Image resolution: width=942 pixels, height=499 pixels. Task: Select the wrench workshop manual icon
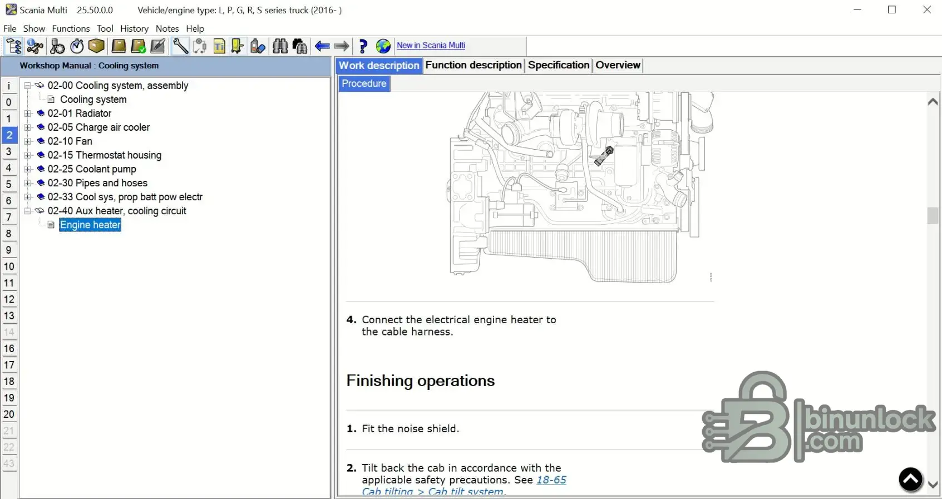[x=180, y=46]
